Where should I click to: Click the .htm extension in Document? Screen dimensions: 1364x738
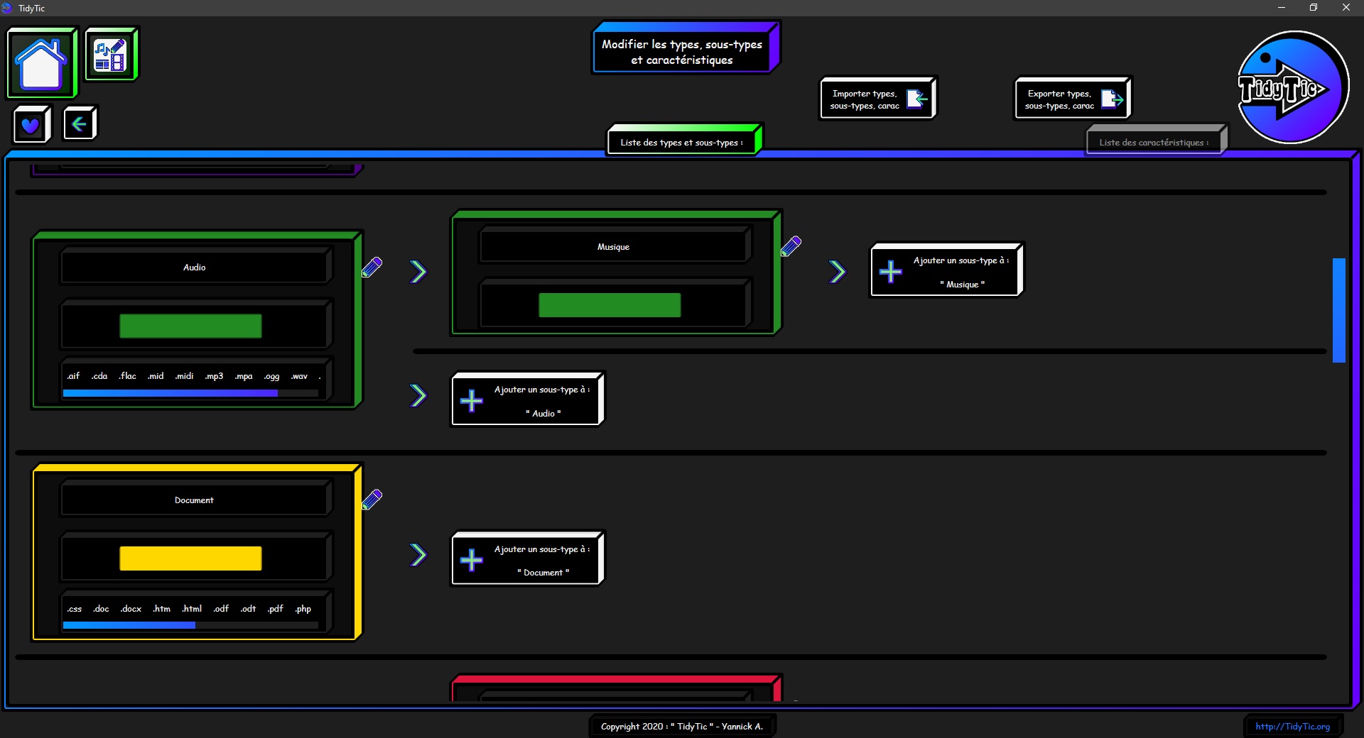(x=162, y=609)
